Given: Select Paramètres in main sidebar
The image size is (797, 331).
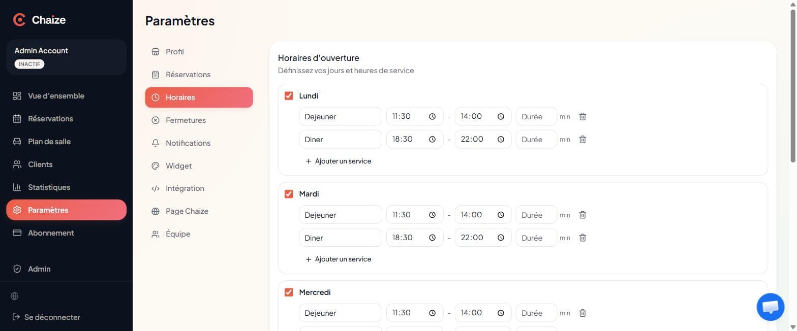Looking at the screenshot, I should tap(66, 210).
